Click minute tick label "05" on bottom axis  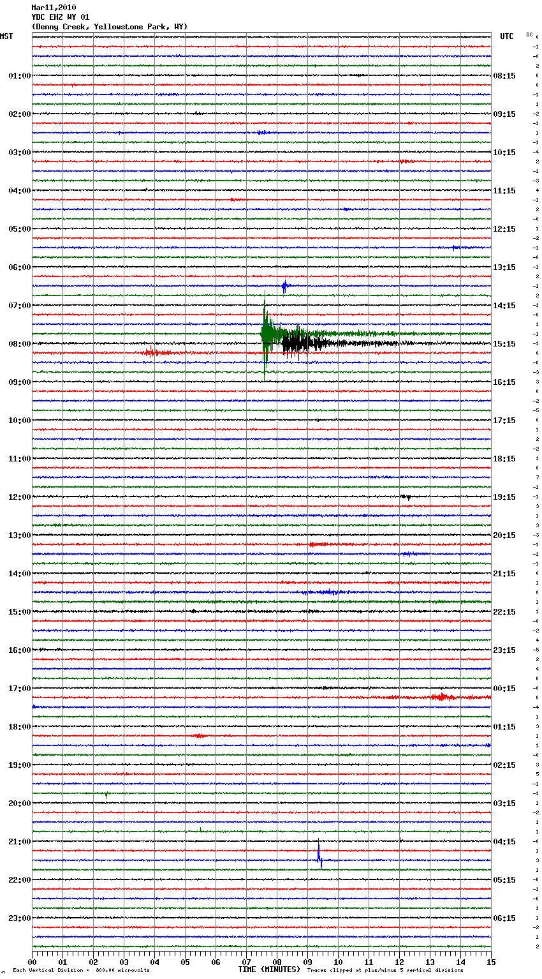pos(185,962)
